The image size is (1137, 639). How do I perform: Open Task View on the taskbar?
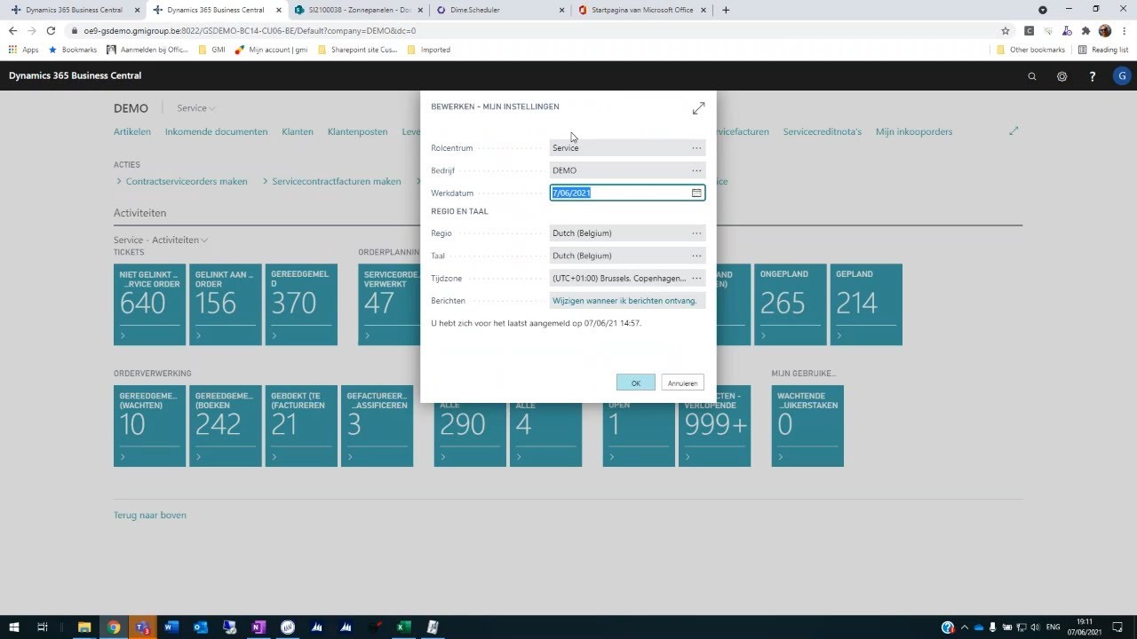[42, 627]
